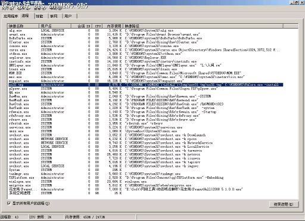
Task: Select the wmiprvse.exe process row
Action: 145,185
